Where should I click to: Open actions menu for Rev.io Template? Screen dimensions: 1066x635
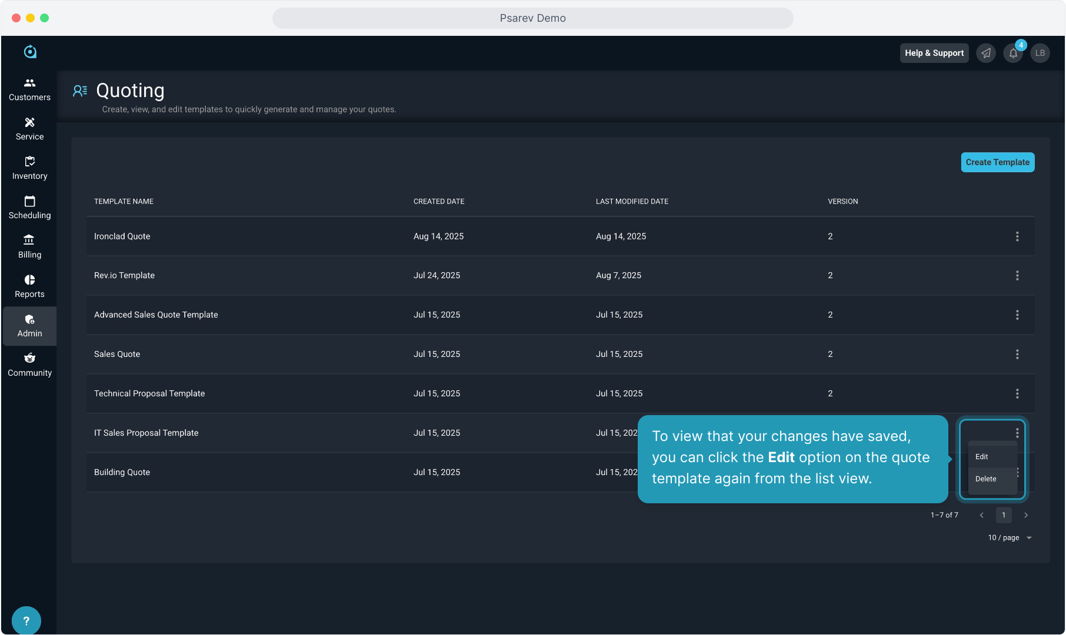pyautogui.click(x=1017, y=276)
